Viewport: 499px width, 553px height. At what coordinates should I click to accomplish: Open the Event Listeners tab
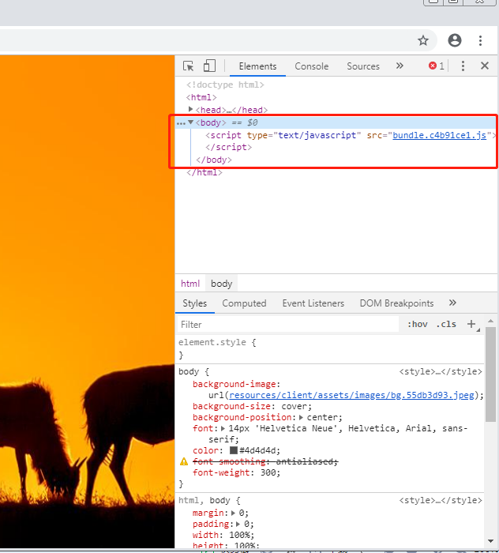313,303
